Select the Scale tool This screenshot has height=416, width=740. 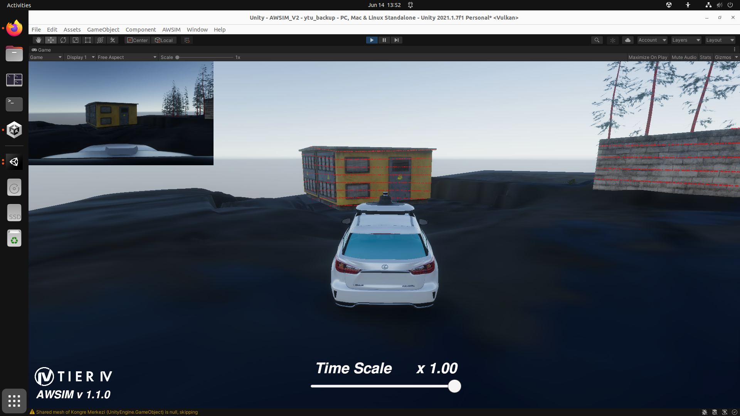click(x=75, y=40)
